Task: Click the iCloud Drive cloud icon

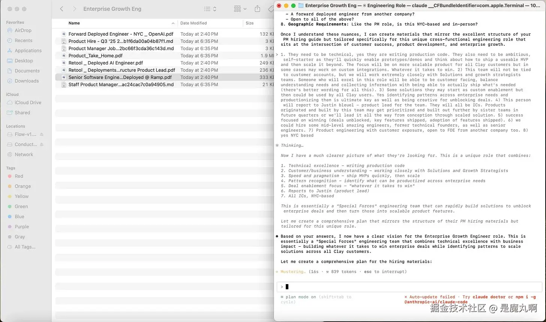Action: click(x=10, y=103)
